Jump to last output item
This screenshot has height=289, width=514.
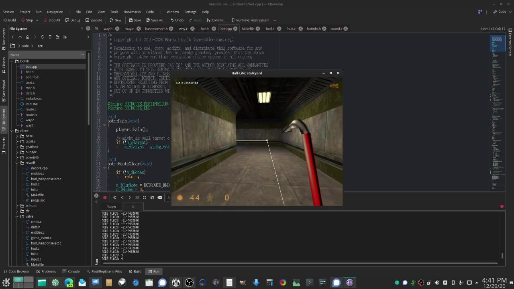[x=137, y=197]
